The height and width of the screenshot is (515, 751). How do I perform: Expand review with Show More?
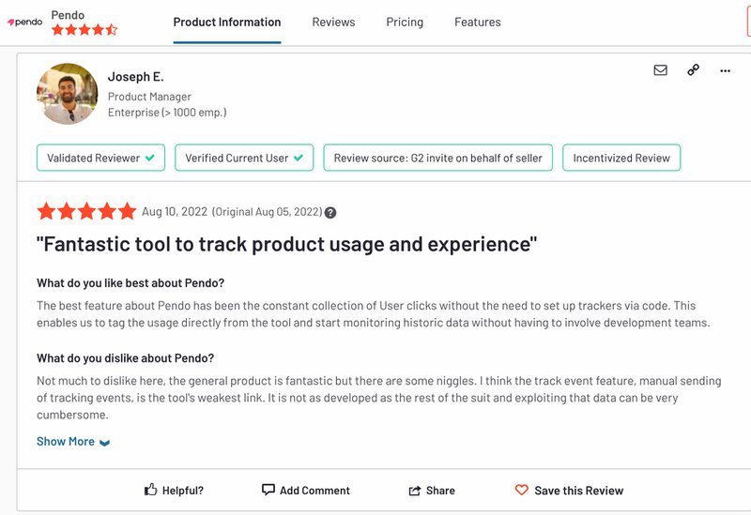66,441
